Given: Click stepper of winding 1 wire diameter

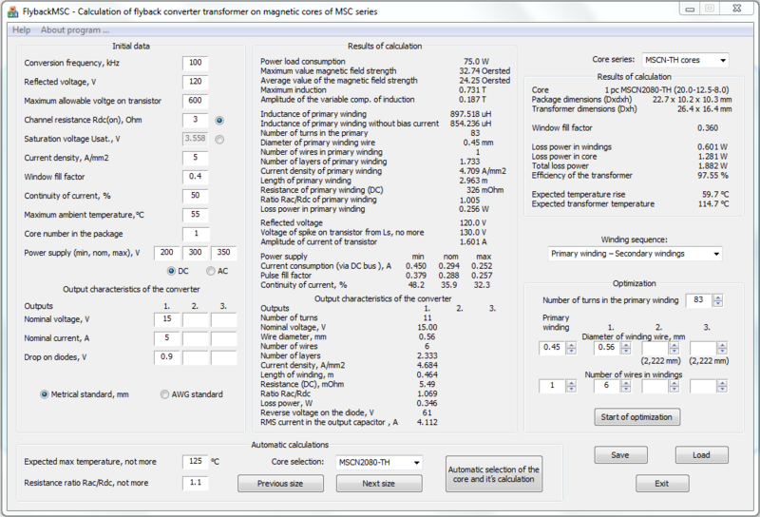Looking at the screenshot, I should tap(626, 348).
